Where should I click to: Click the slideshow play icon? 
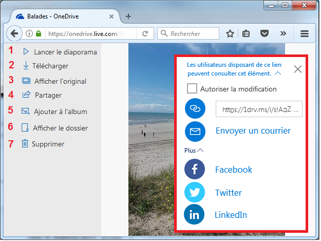pos(26,51)
